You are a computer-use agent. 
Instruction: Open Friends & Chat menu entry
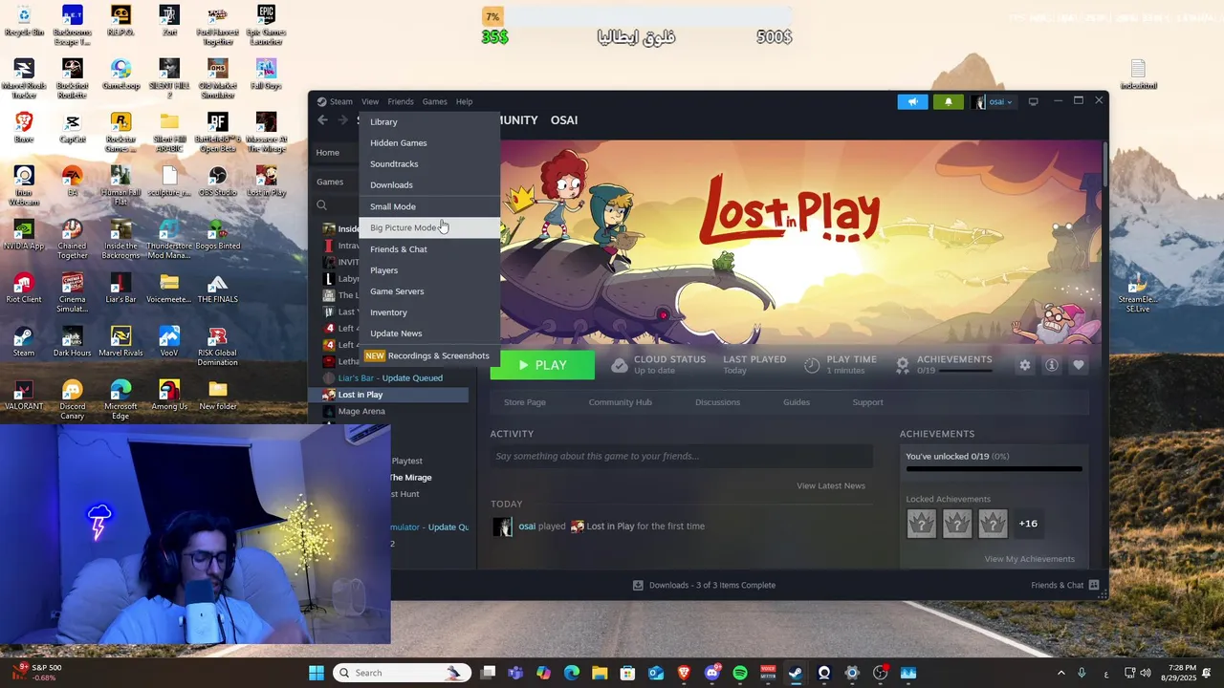(x=429, y=248)
